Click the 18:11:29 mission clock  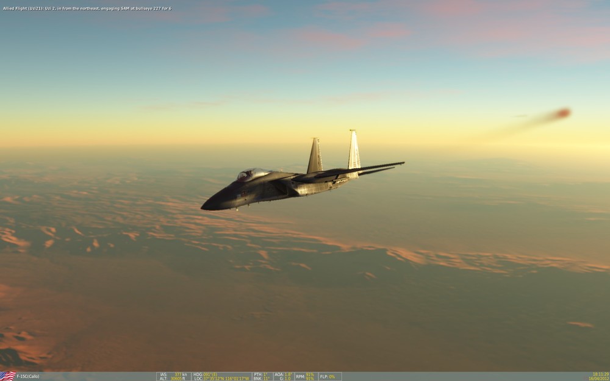[x=601, y=374]
